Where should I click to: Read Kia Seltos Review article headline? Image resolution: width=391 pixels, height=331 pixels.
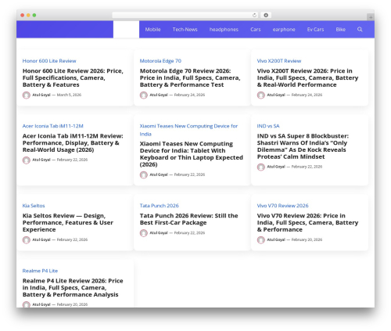pyautogui.click(x=68, y=222)
